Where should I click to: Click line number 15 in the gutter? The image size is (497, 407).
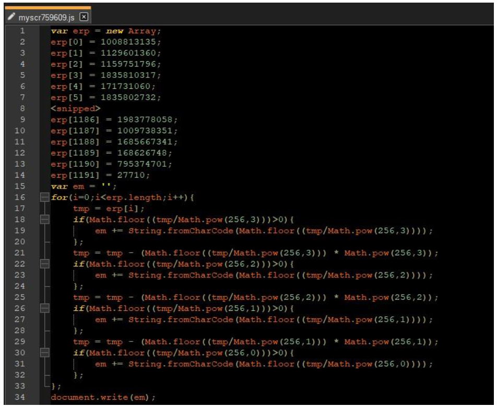coord(22,186)
